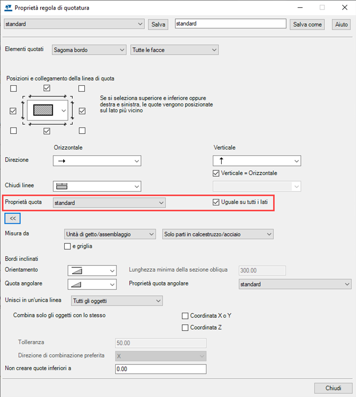Click the close-lines dimension icon
356x397 pixels.
click(x=62, y=186)
